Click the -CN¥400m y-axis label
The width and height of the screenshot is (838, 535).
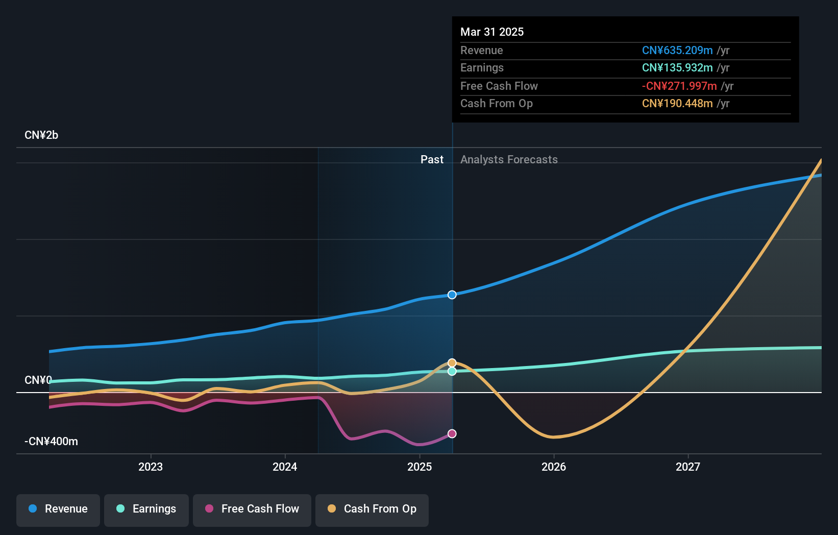[51, 442]
